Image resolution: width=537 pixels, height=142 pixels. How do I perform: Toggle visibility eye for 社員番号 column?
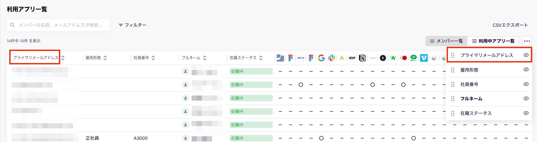click(526, 84)
